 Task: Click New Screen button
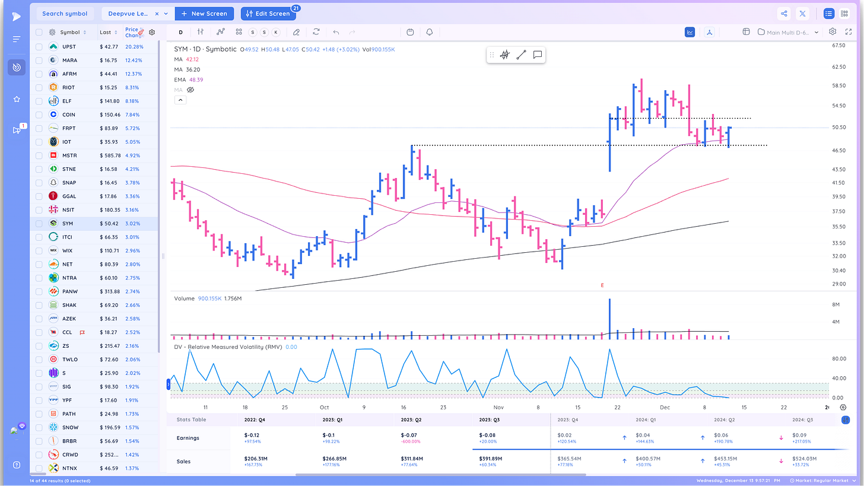tap(205, 14)
